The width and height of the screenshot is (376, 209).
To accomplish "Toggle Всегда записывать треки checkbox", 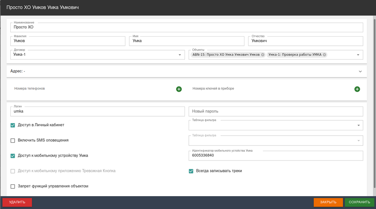I will click(191, 171).
